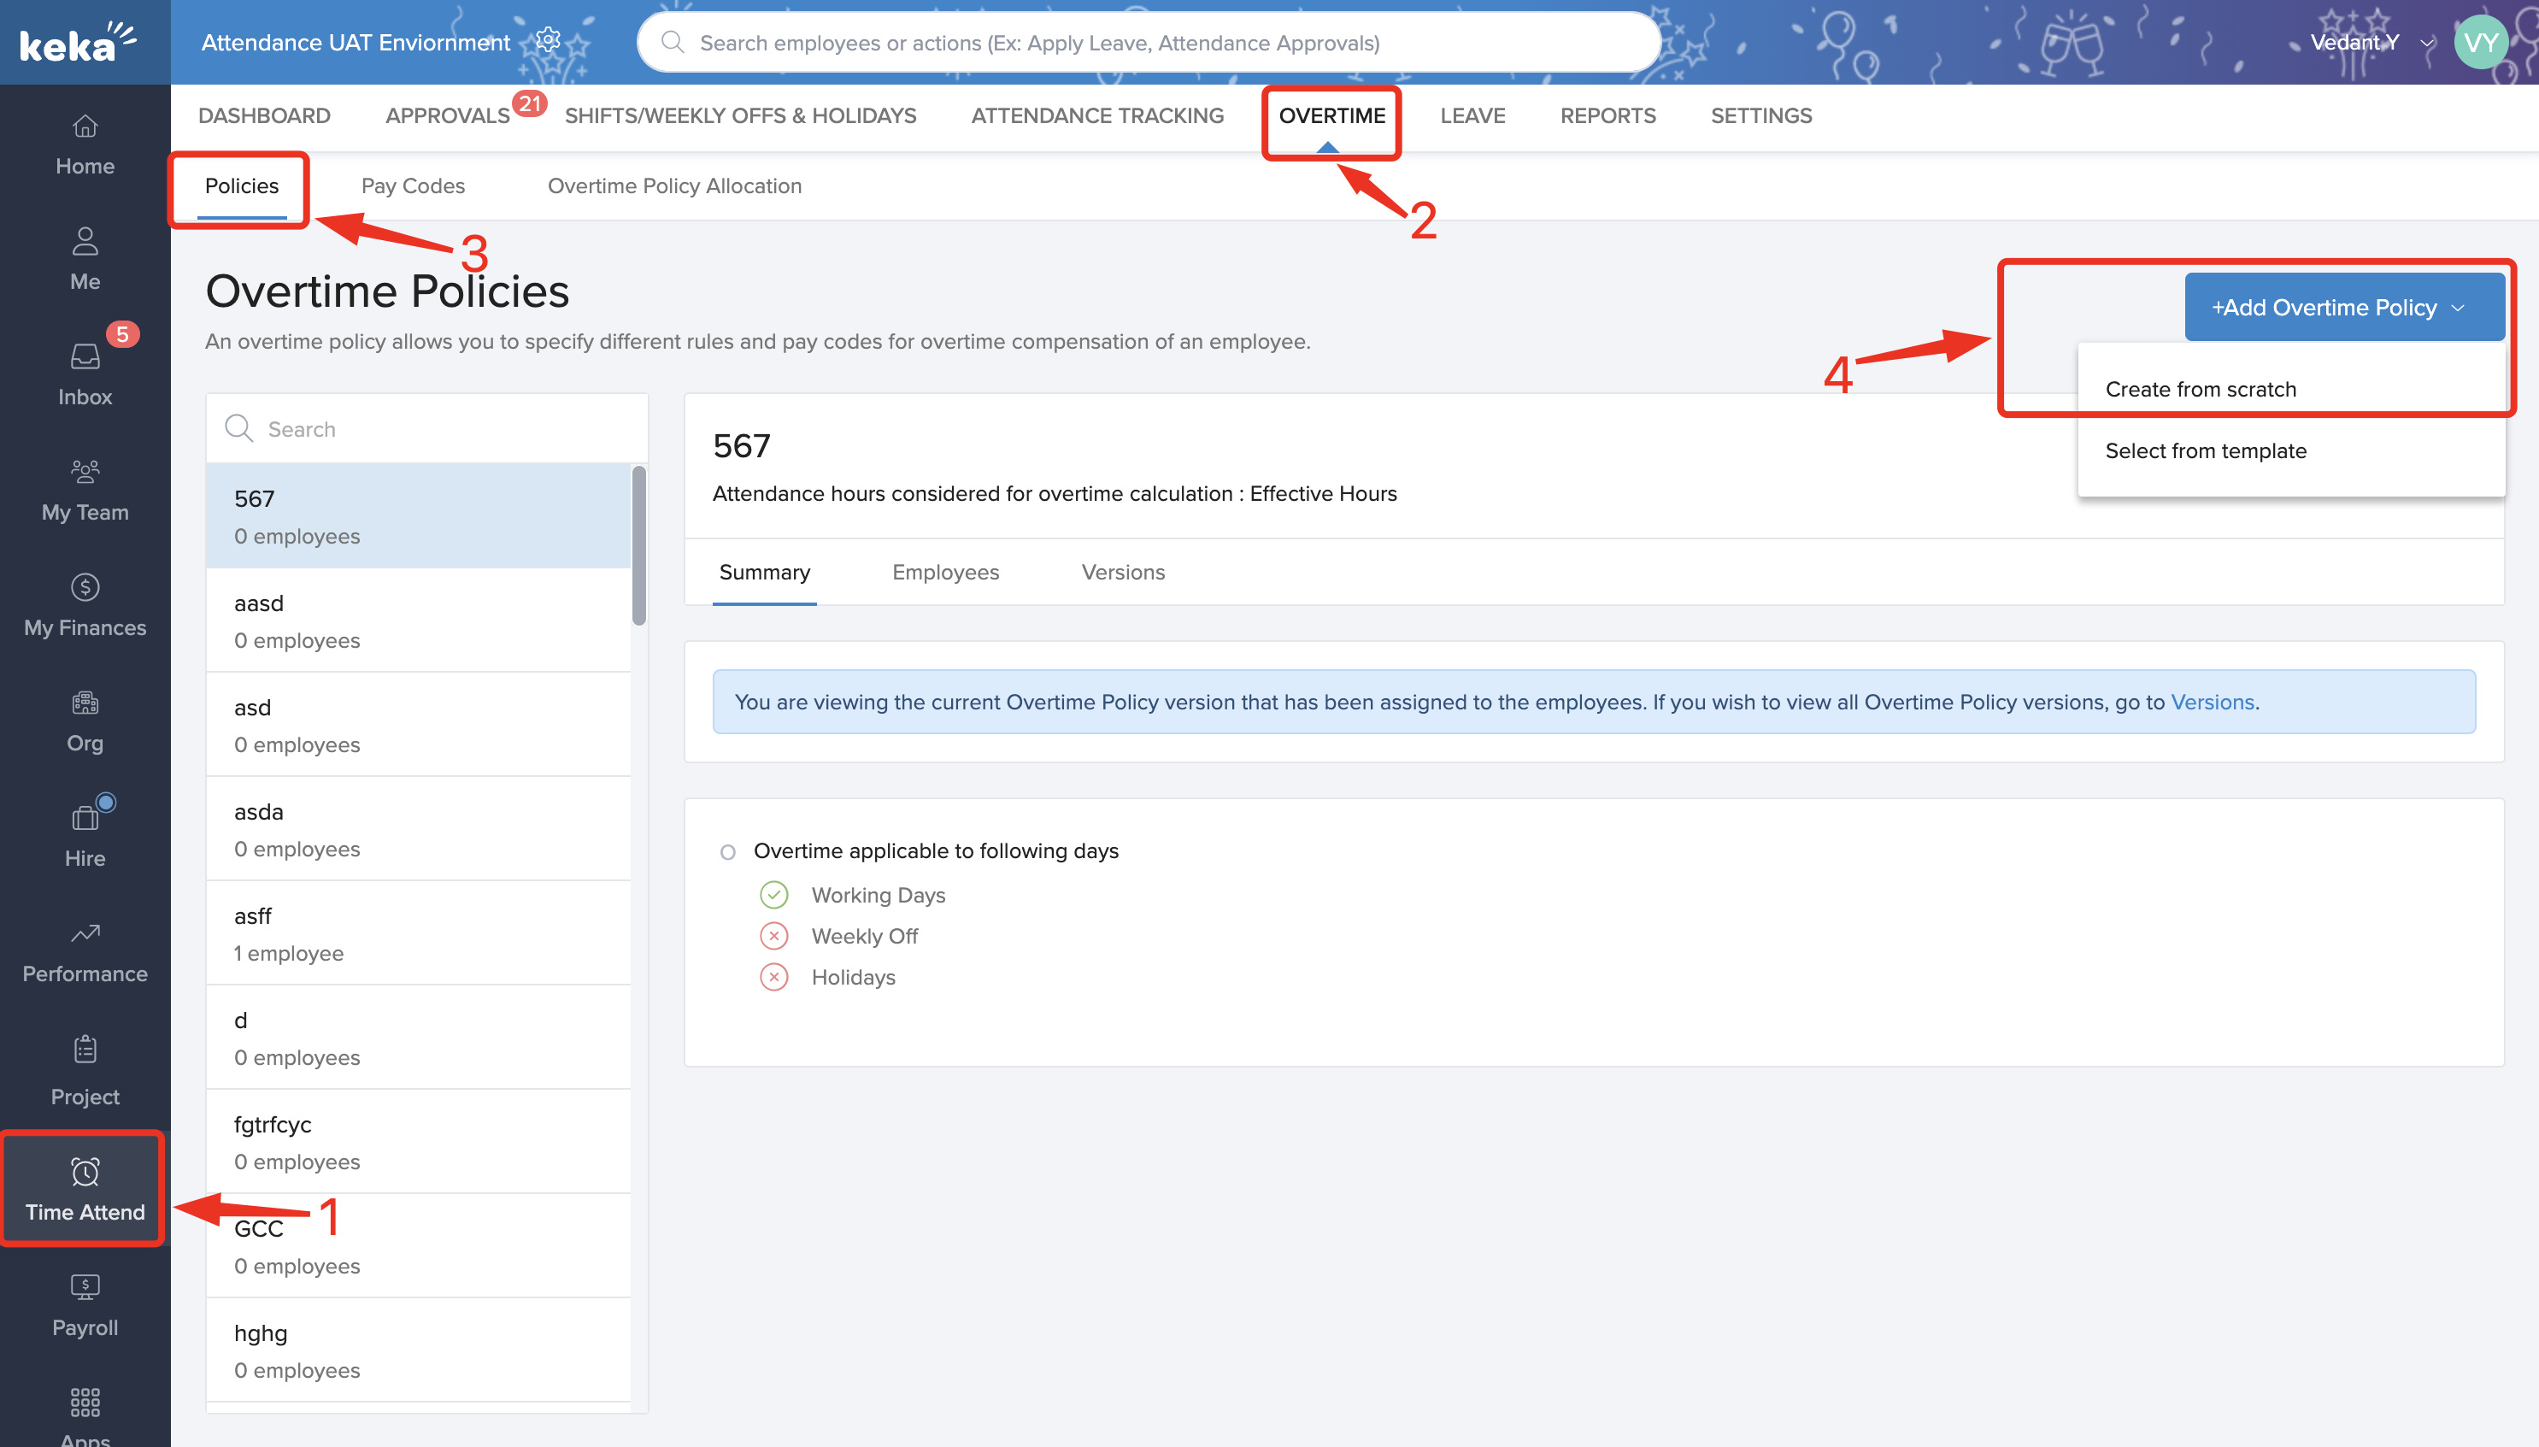Follow the Versions link in info banner
Image resolution: width=2539 pixels, height=1447 pixels.
pos(2212,702)
